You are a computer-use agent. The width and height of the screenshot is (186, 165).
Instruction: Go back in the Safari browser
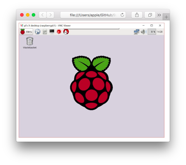point(43,15)
